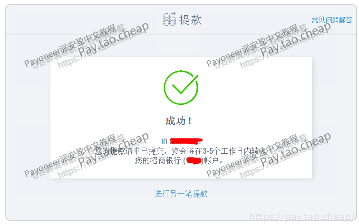
Task: Click the red redacted bank account digits
Action: [194, 161]
